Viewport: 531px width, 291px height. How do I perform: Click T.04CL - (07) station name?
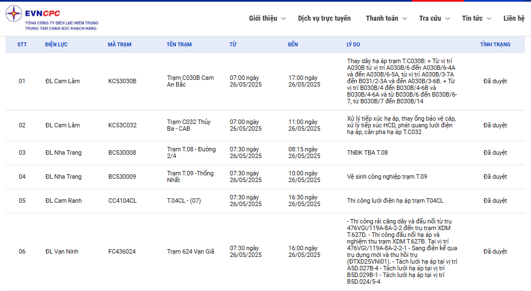point(184,201)
